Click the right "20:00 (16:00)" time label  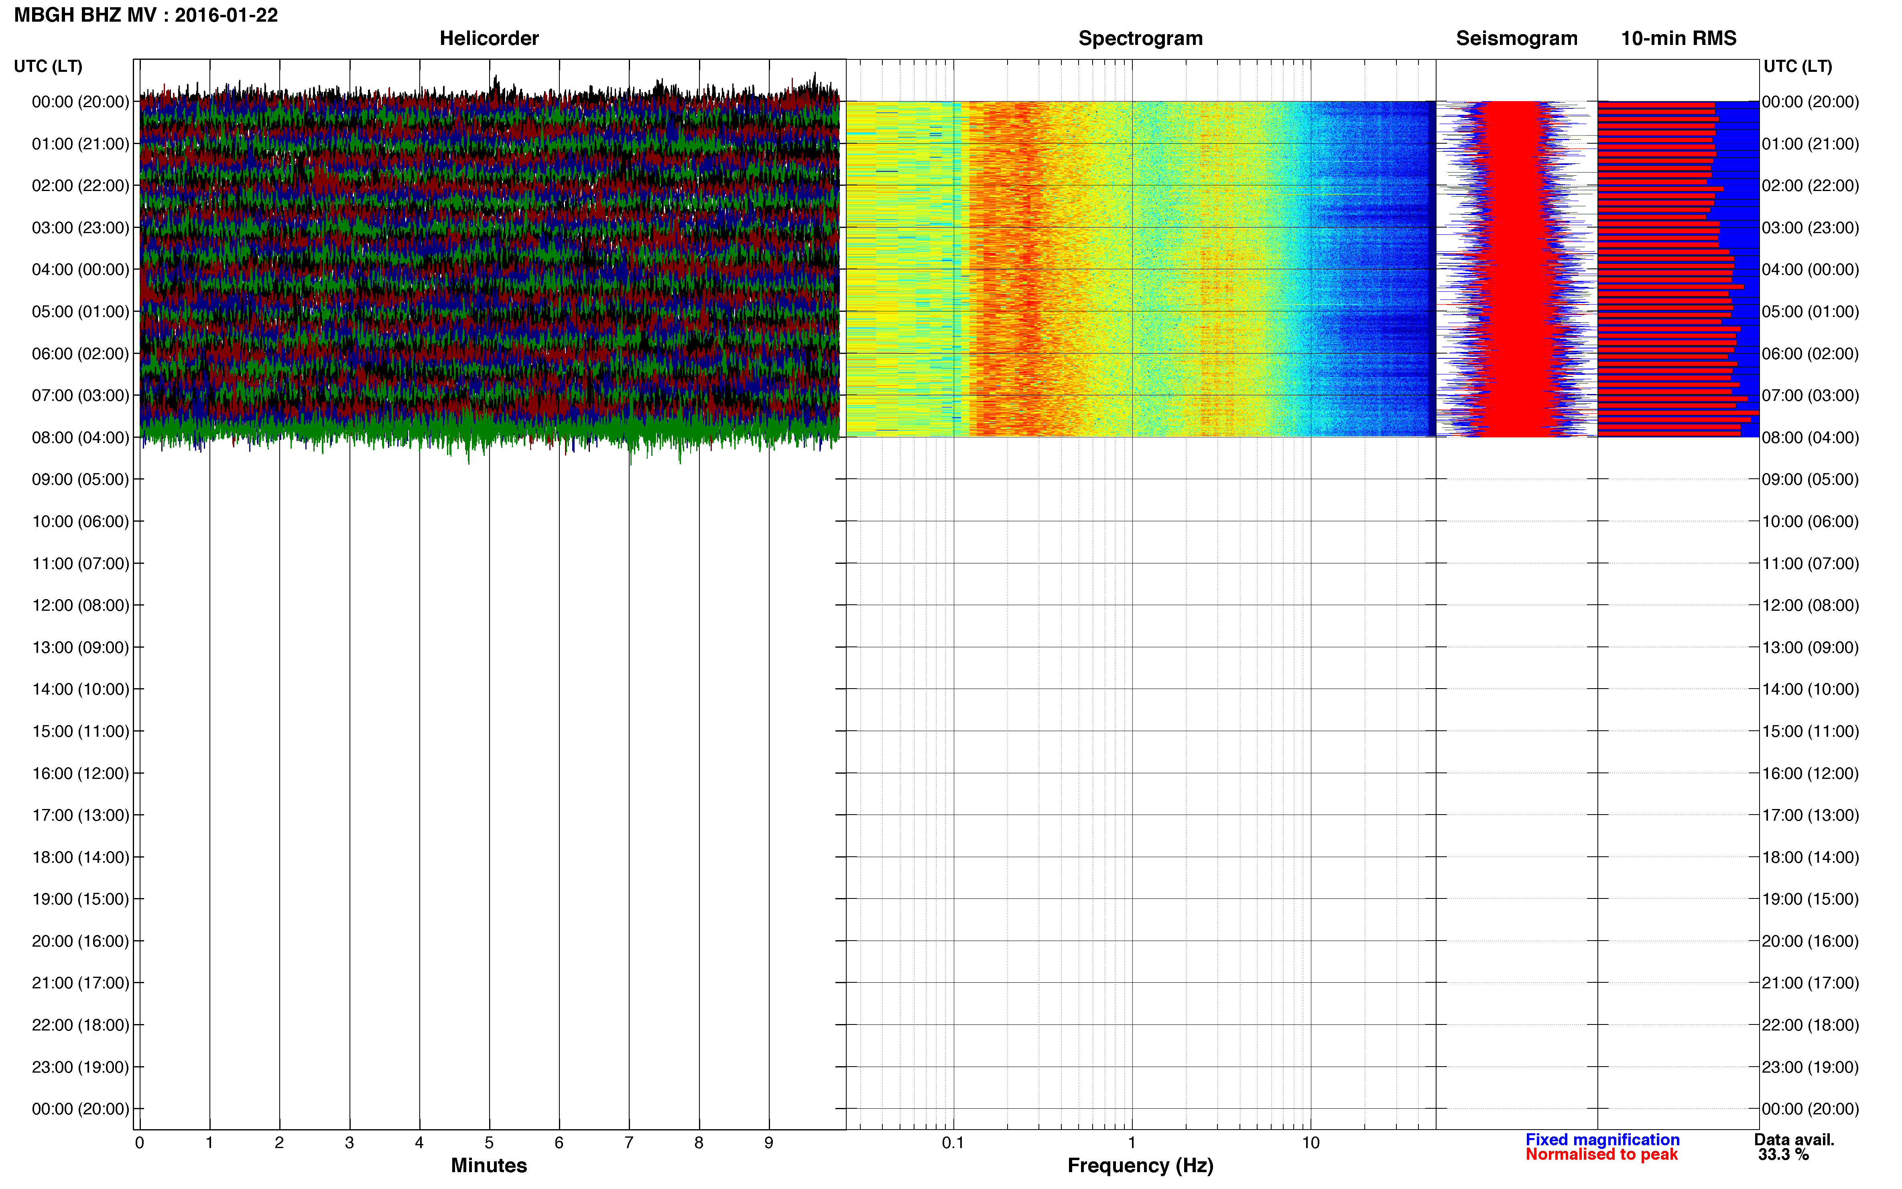pyautogui.click(x=1810, y=941)
